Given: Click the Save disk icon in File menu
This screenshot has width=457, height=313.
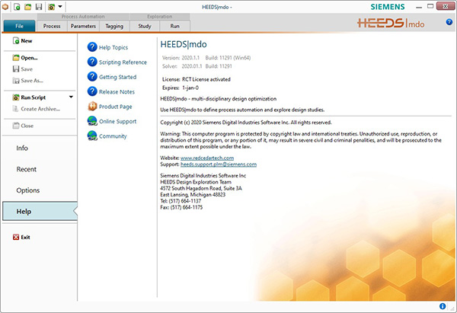Looking at the screenshot, I should coord(16,69).
